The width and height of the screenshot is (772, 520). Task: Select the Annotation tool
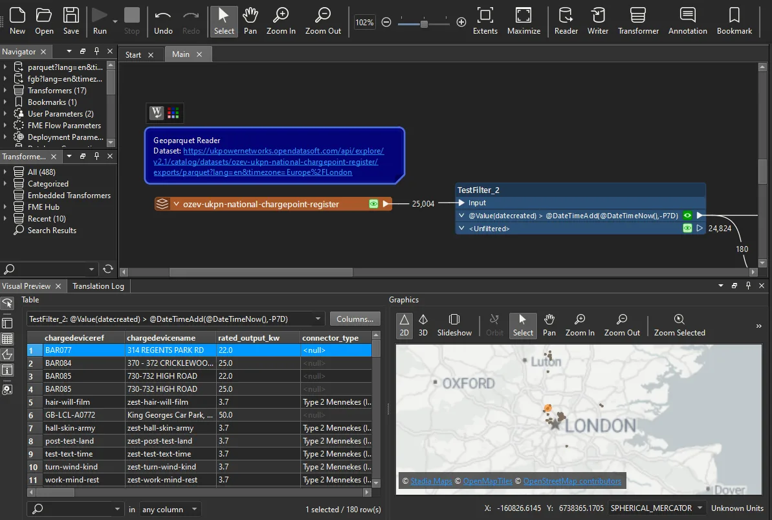pyautogui.click(x=687, y=21)
